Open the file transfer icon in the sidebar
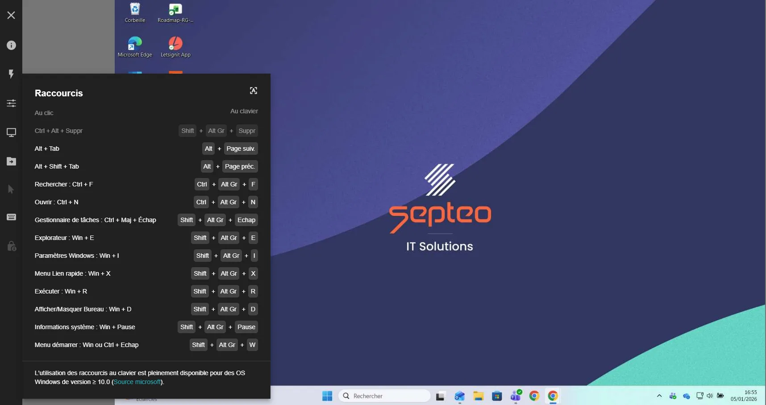This screenshot has width=766, height=405. (x=11, y=161)
